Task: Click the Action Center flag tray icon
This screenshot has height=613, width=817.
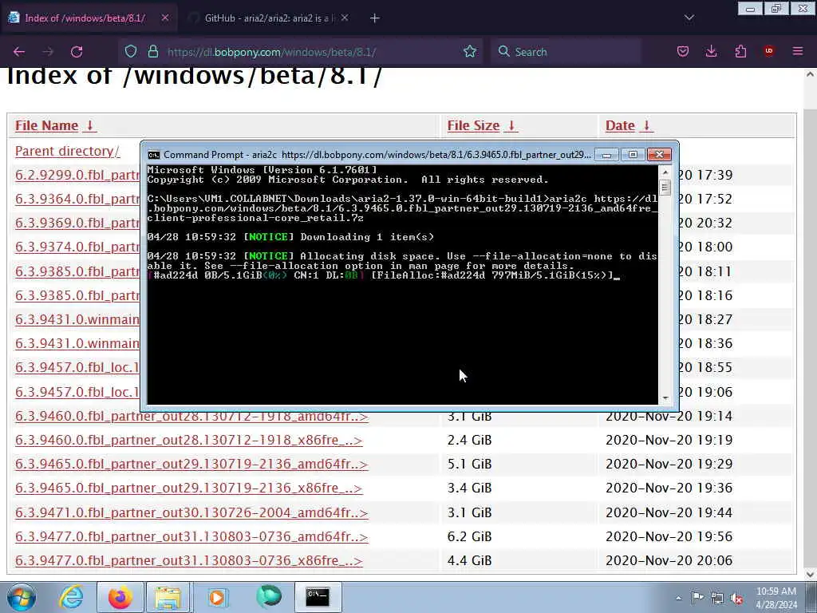Action: coord(697,598)
